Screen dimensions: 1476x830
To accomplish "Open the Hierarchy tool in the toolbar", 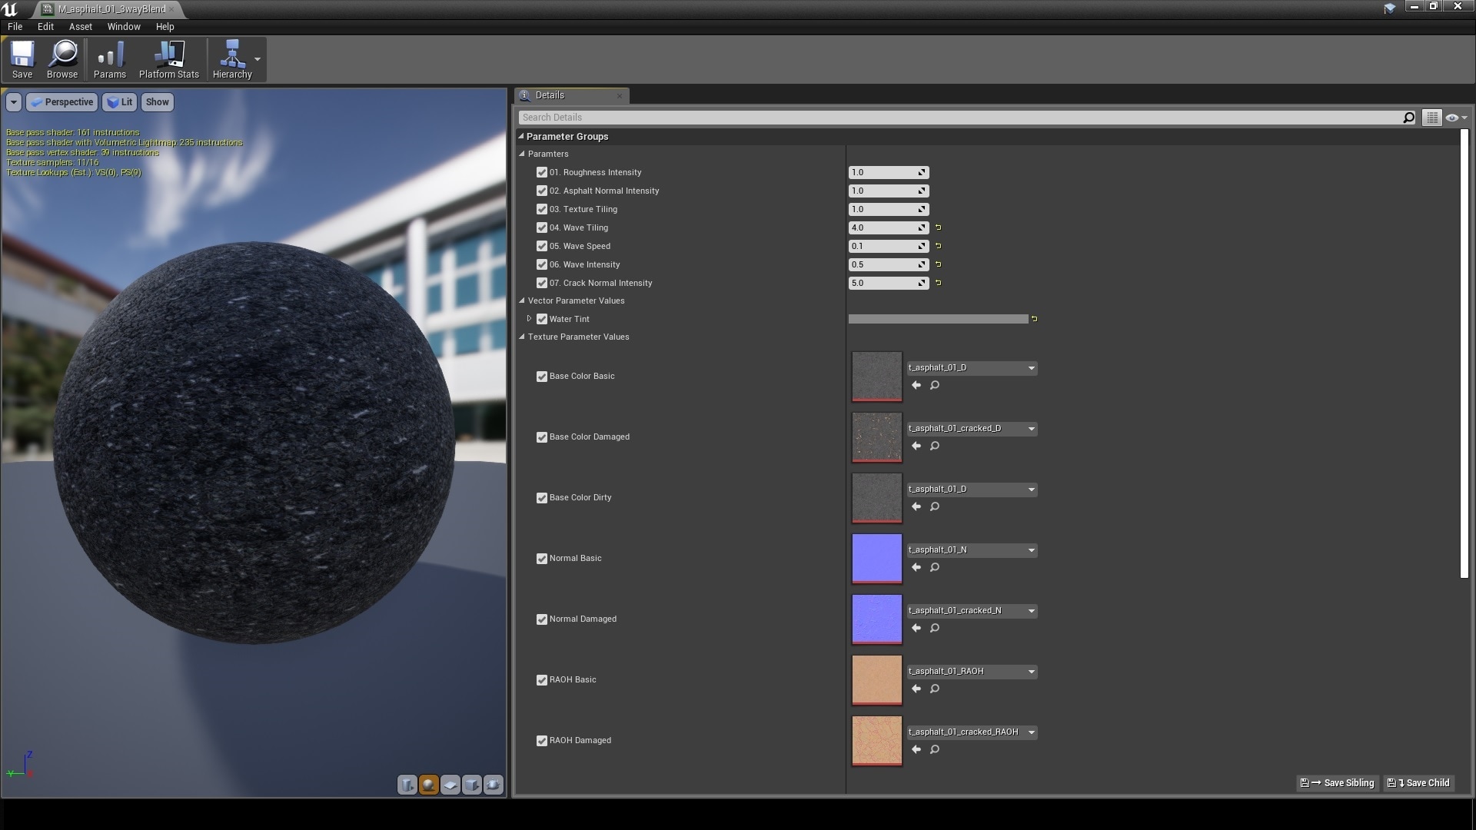I will pyautogui.click(x=232, y=59).
